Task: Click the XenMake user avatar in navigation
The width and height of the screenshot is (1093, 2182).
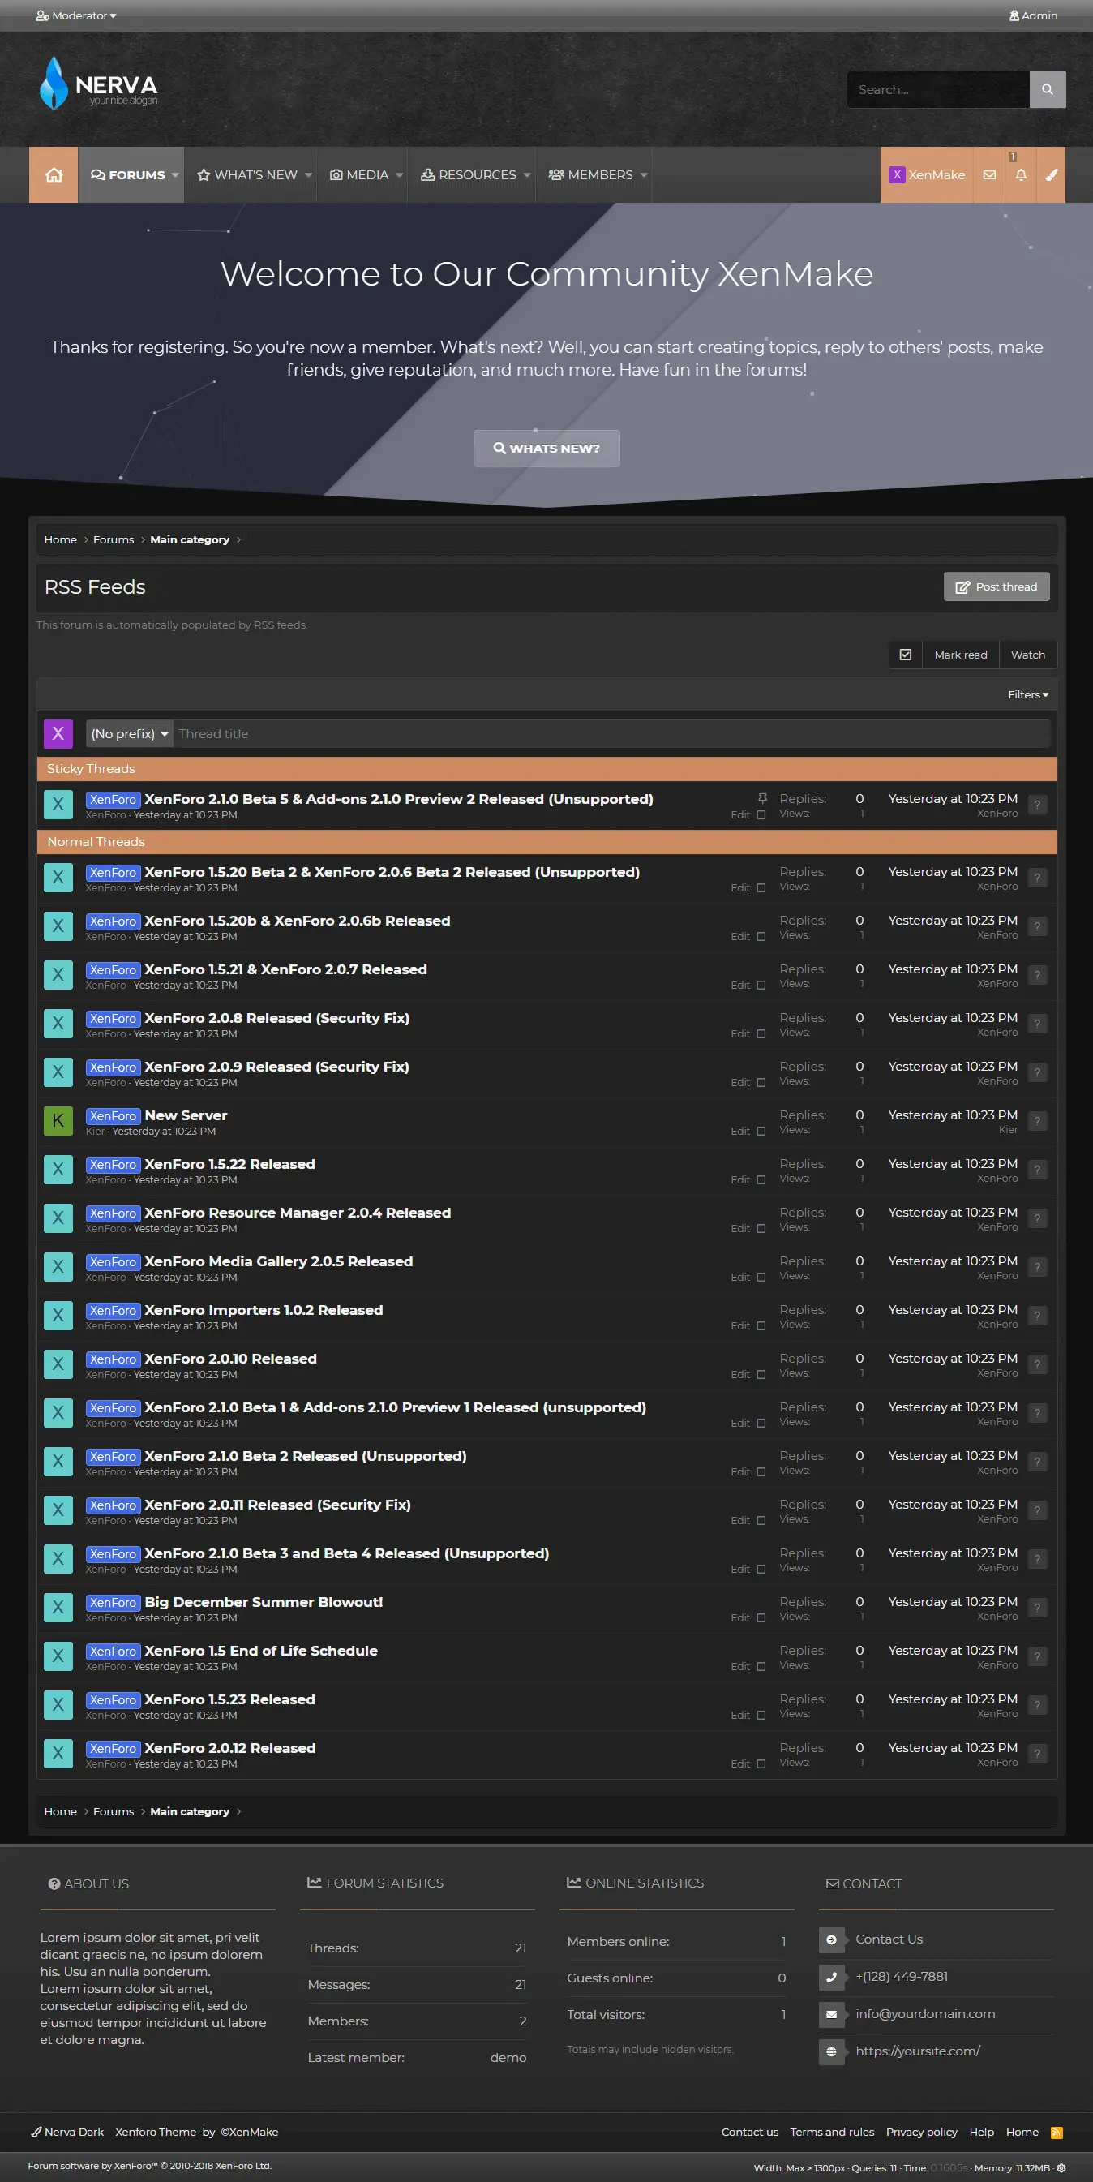Action: [897, 174]
